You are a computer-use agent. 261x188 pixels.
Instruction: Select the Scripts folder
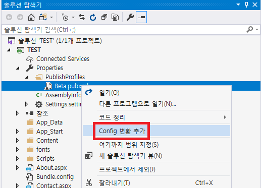[45, 159]
